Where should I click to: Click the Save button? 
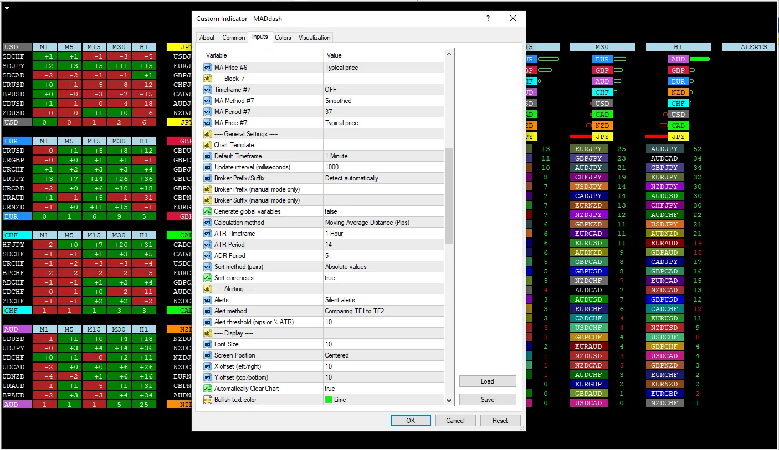(488, 400)
